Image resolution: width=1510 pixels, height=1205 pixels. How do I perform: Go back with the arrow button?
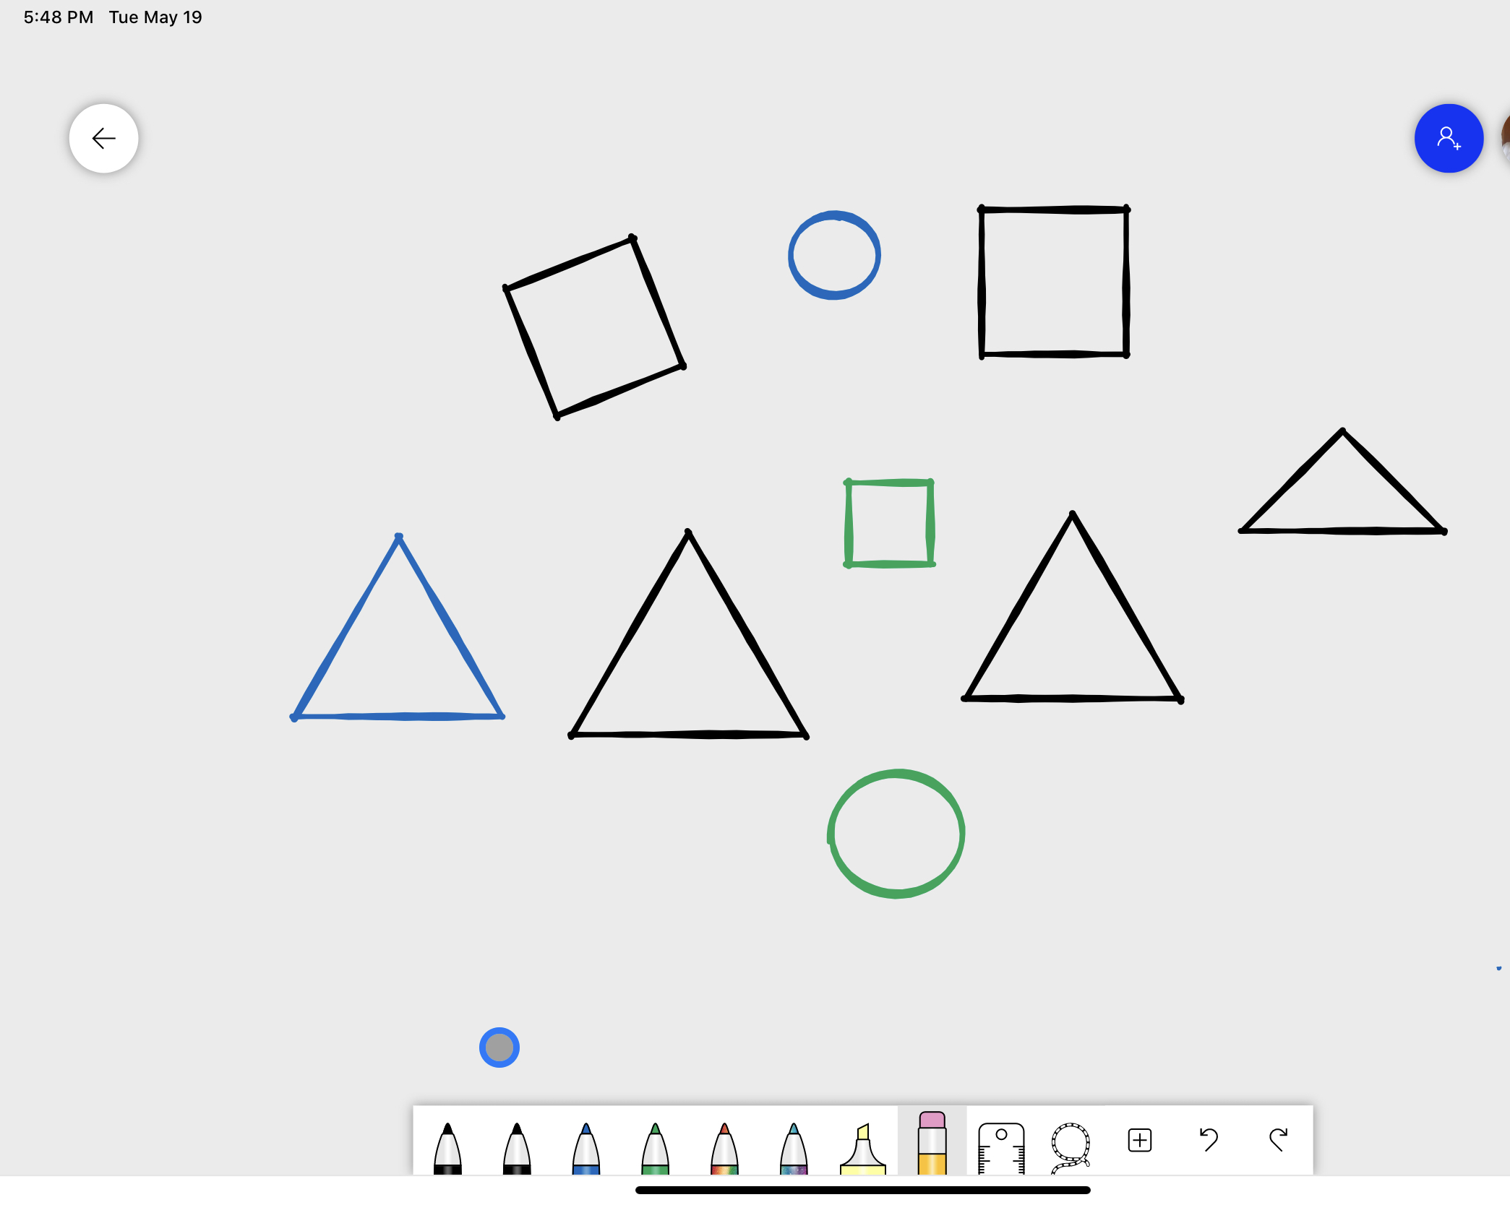[x=104, y=138]
